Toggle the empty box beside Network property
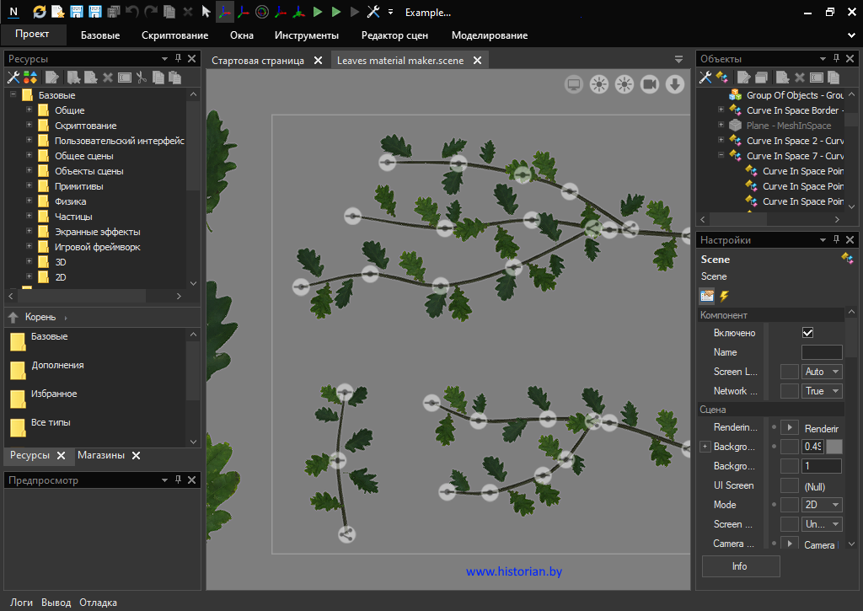This screenshot has width=863, height=611. click(789, 391)
